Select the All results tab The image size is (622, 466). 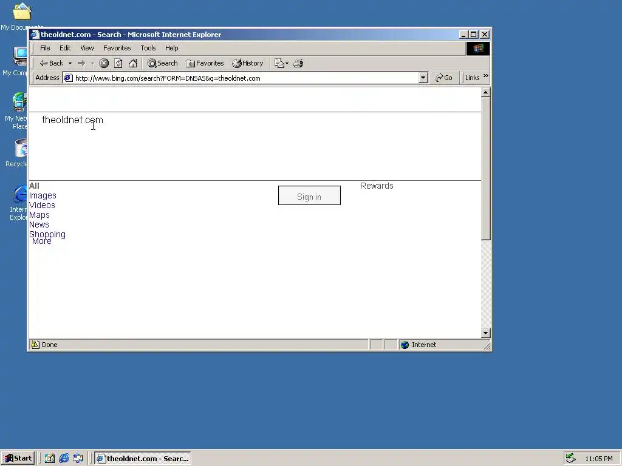[34, 186]
